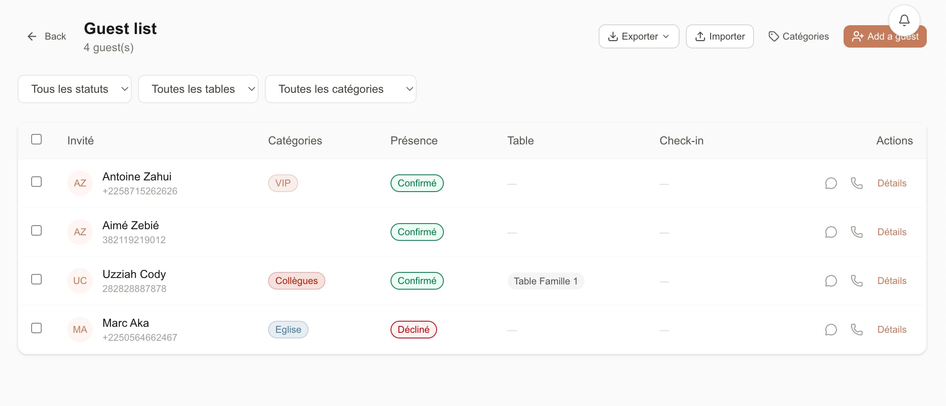Click phone icon for Antoine Zahui
The height and width of the screenshot is (406, 946).
click(x=856, y=183)
